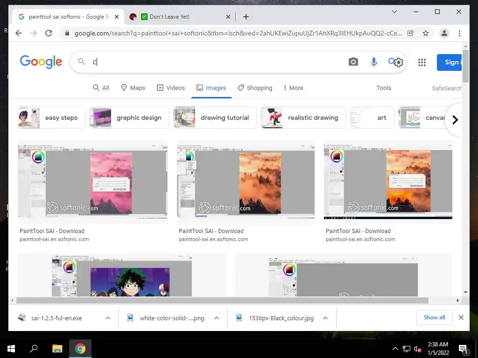Open the Chrome profile avatar
The image size is (478, 358).
[x=444, y=33]
